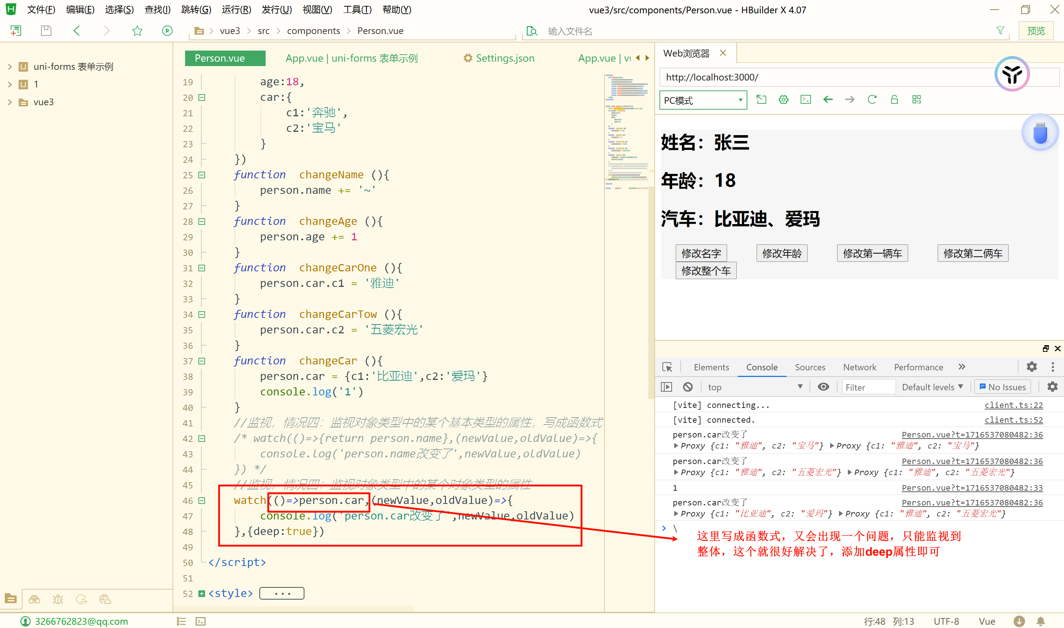Click the console Filter input field
The width and height of the screenshot is (1064, 628).
pyautogui.click(x=868, y=387)
